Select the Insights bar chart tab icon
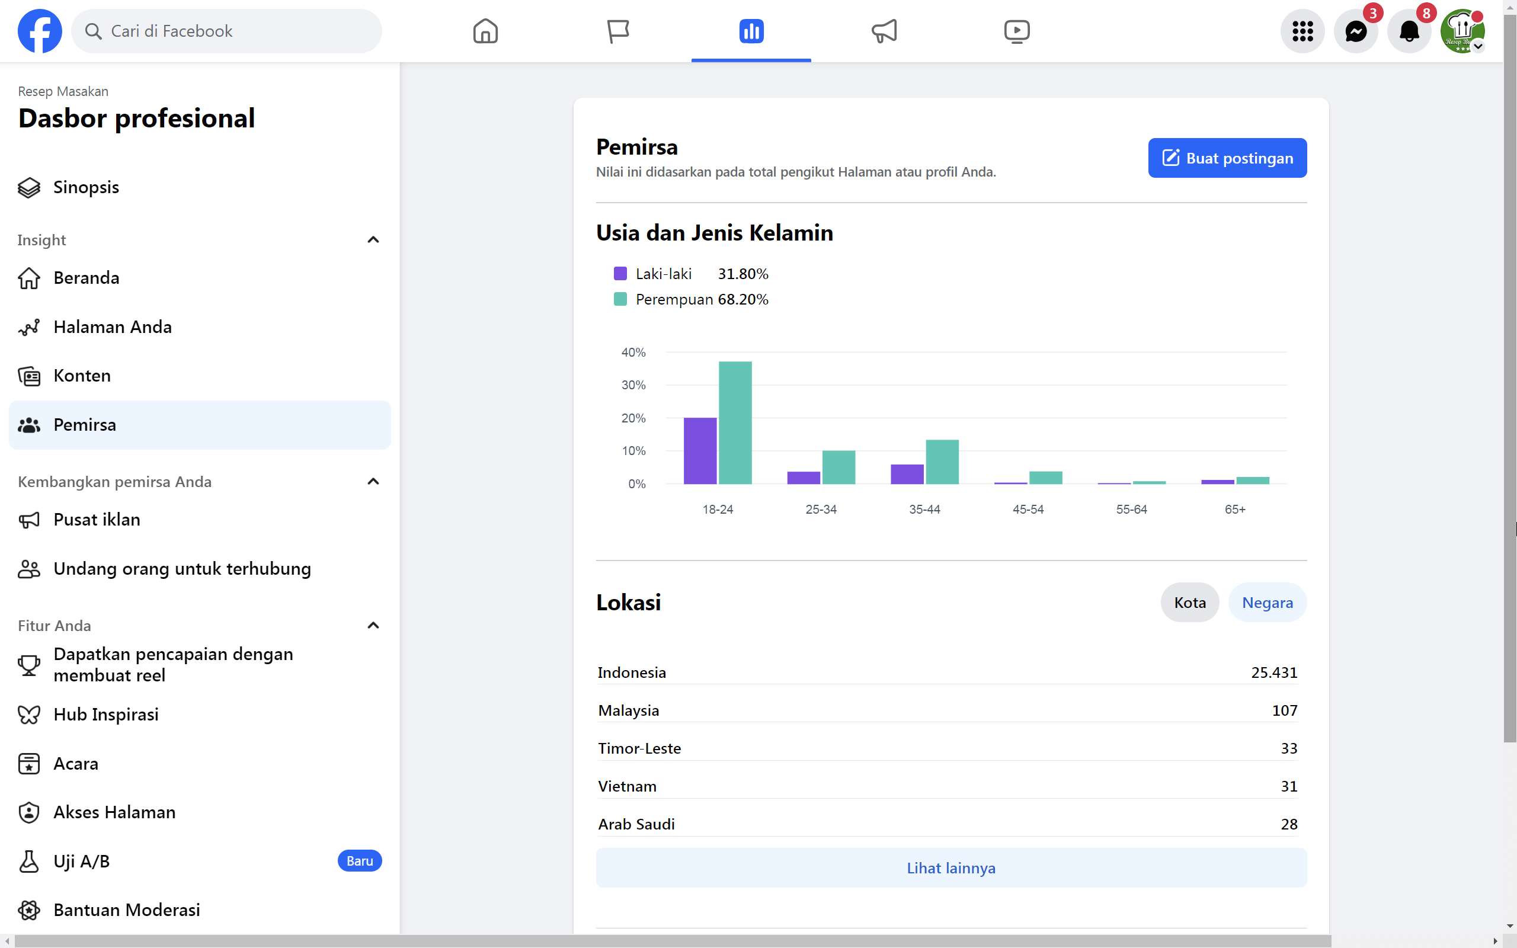Screen dimensions: 1517x948 [750, 30]
